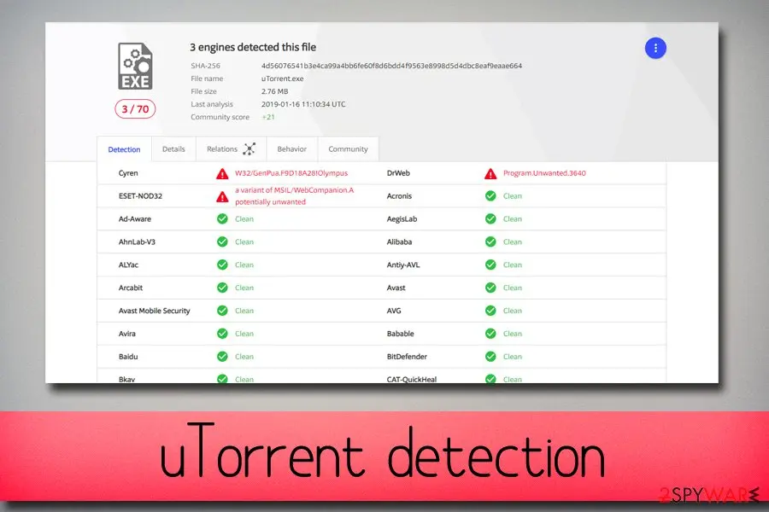Click MSIL/WebCompanion.A detection result text
The height and width of the screenshot is (512, 769).
coord(294,196)
